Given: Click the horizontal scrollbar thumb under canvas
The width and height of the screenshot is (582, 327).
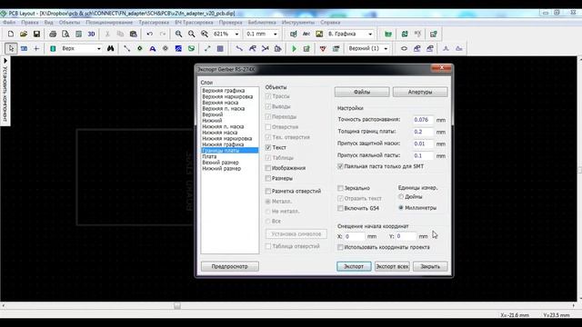Looking at the screenshot, I should [x=177, y=306].
